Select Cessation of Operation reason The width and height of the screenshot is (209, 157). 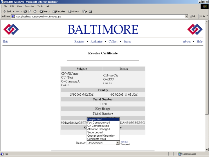(x=103, y=136)
